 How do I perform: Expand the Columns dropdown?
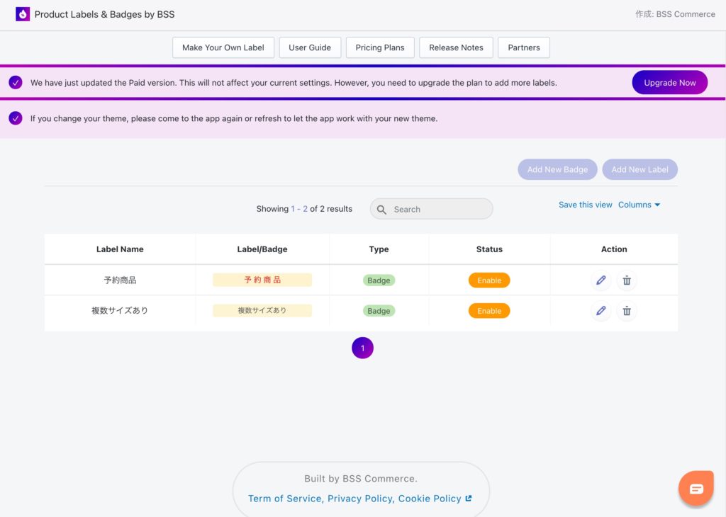pyautogui.click(x=639, y=205)
